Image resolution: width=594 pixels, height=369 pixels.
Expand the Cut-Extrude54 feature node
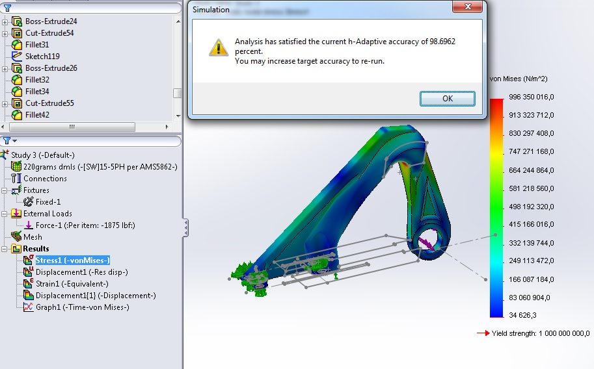(x=5, y=34)
